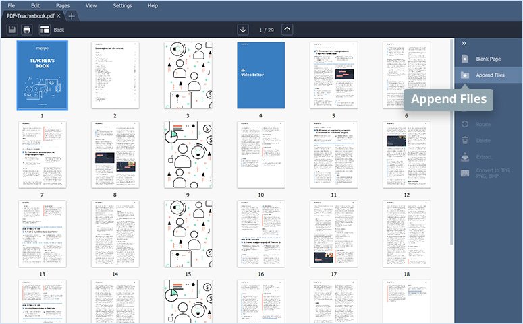Image resolution: width=523 pixels, height=324 pixels.
Task: Open a new tab with plus button
Action: point(72,15)
